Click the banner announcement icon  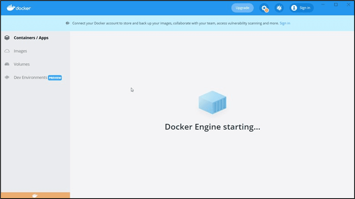tap(67, 23)
